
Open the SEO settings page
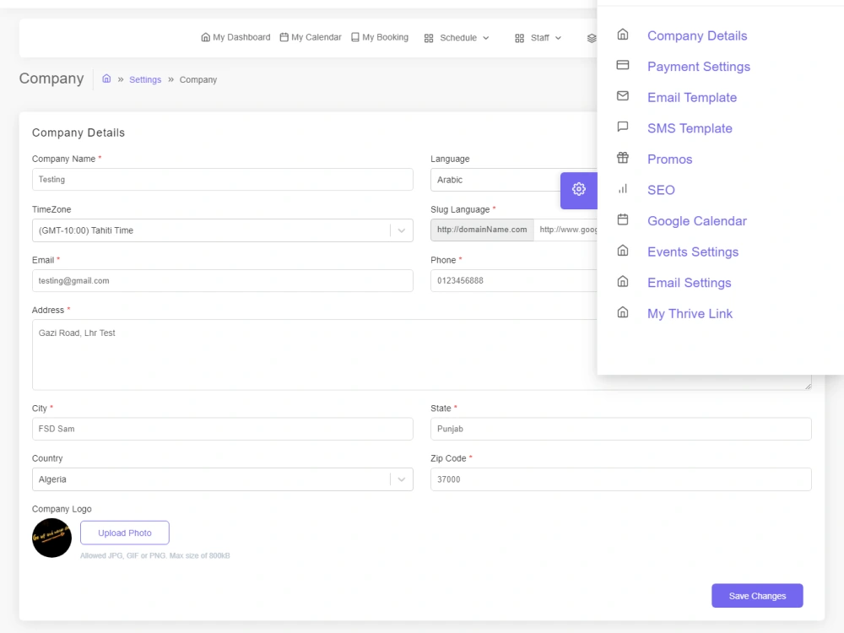point(661,190)
